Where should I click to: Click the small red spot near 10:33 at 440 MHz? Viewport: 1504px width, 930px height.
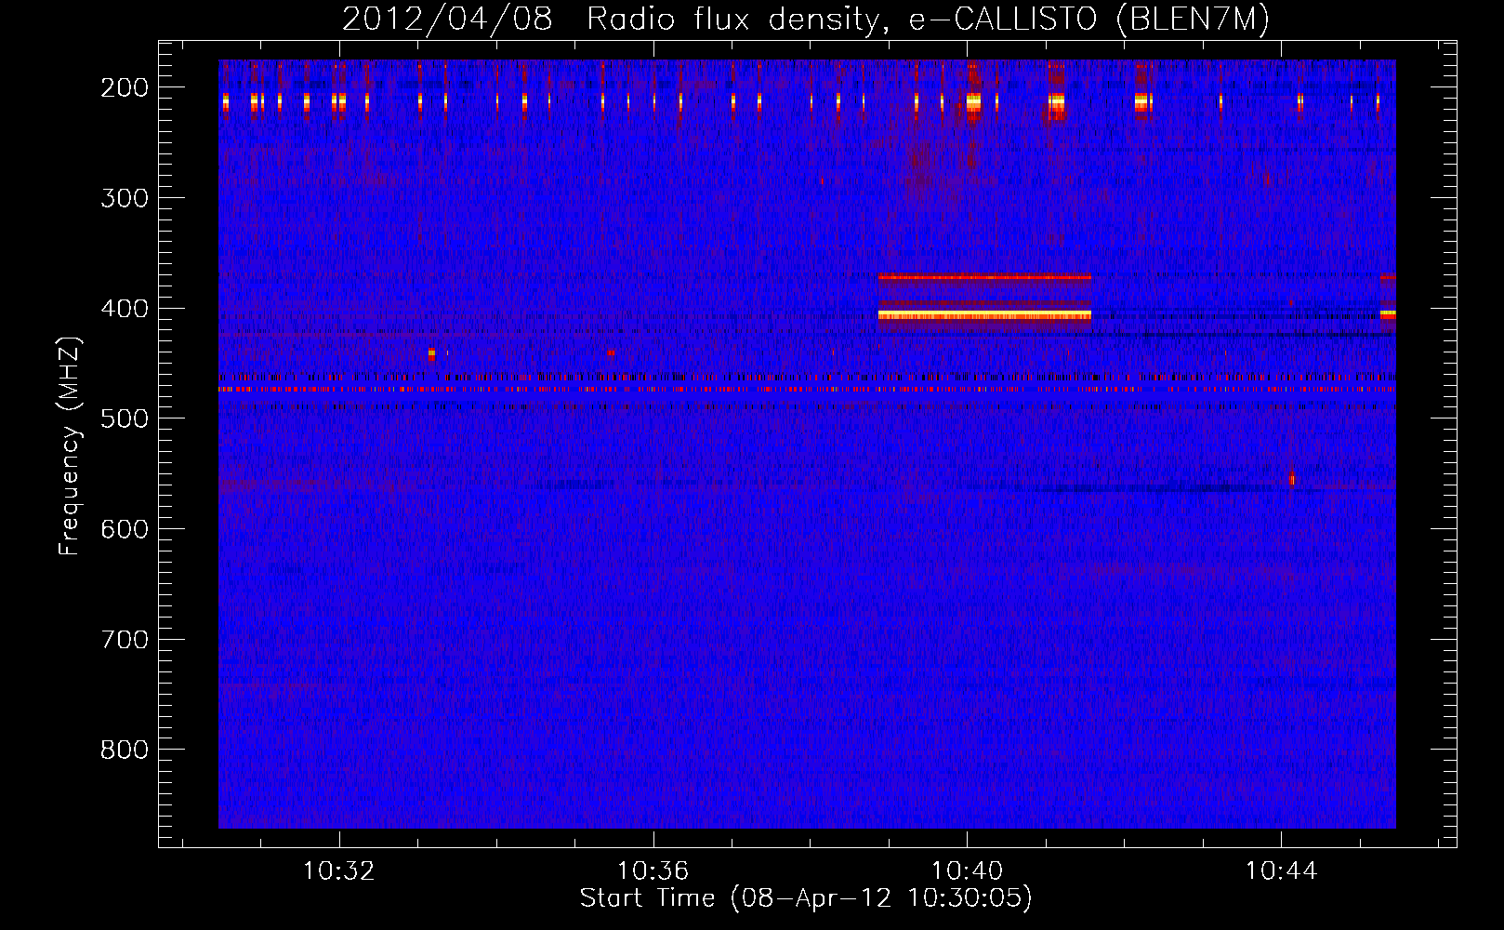pyautogui.click(x=431, y=353)
